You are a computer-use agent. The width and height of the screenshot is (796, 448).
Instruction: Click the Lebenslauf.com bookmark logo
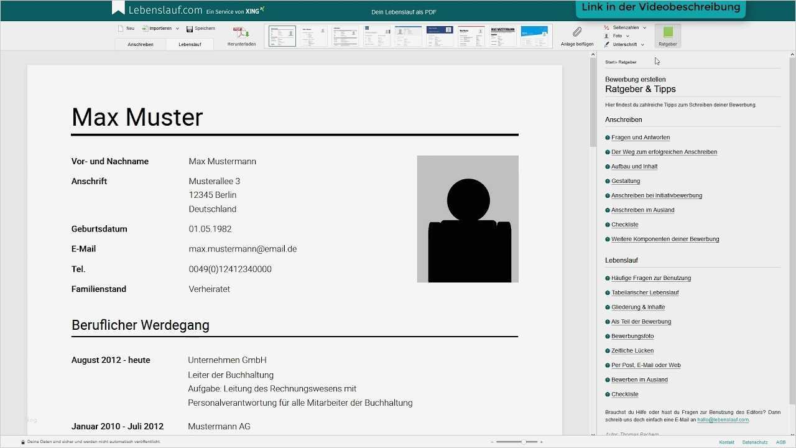(118, 8)
